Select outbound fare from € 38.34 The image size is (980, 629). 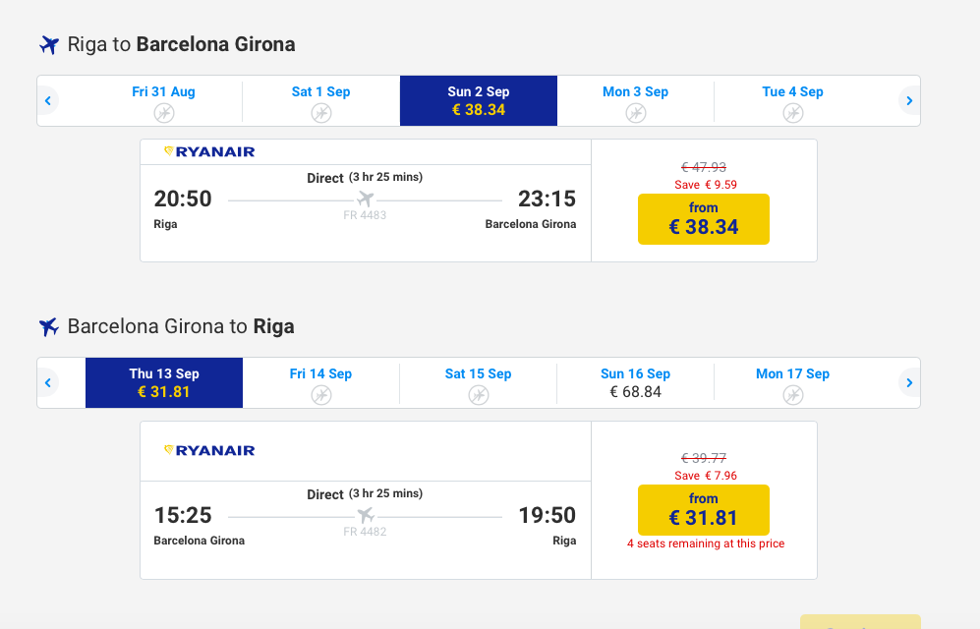pyautogui.click(x=703, y=218)
